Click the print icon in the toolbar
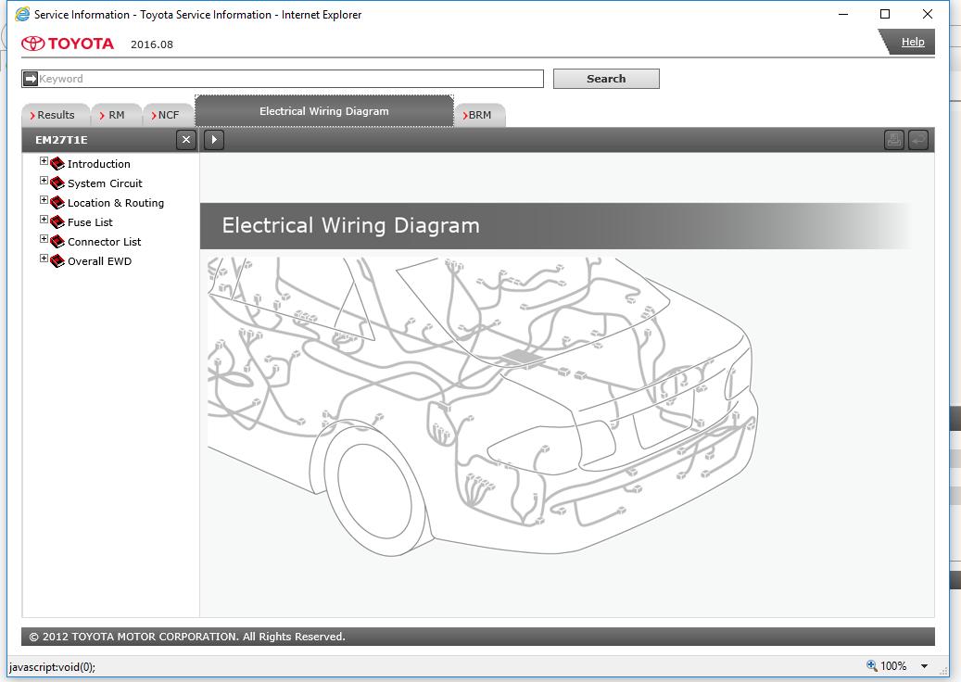The image size is (961, 682). (893, 140)
